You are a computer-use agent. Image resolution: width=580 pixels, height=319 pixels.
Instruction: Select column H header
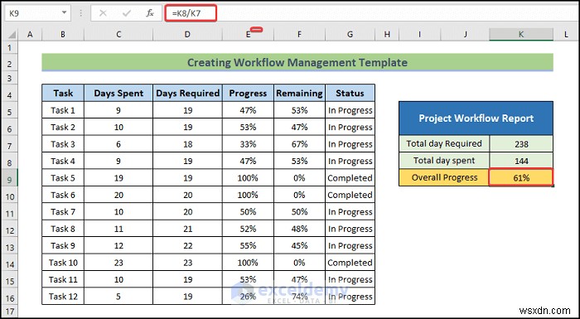(x=387, y=35)
